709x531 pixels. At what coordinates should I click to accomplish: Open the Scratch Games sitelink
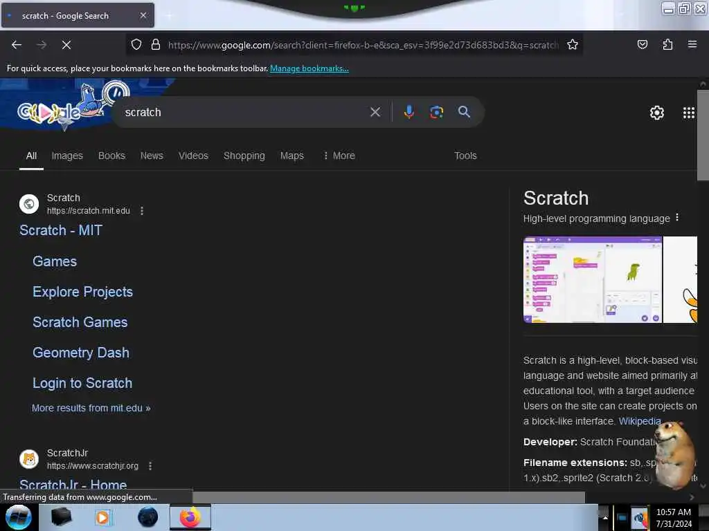pos(80,322)
